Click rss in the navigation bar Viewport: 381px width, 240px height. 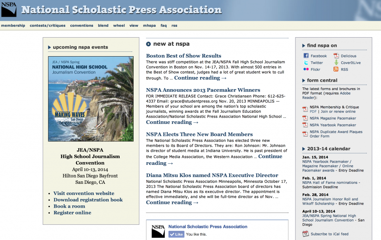pyautogui.click(x=174, y=26)
